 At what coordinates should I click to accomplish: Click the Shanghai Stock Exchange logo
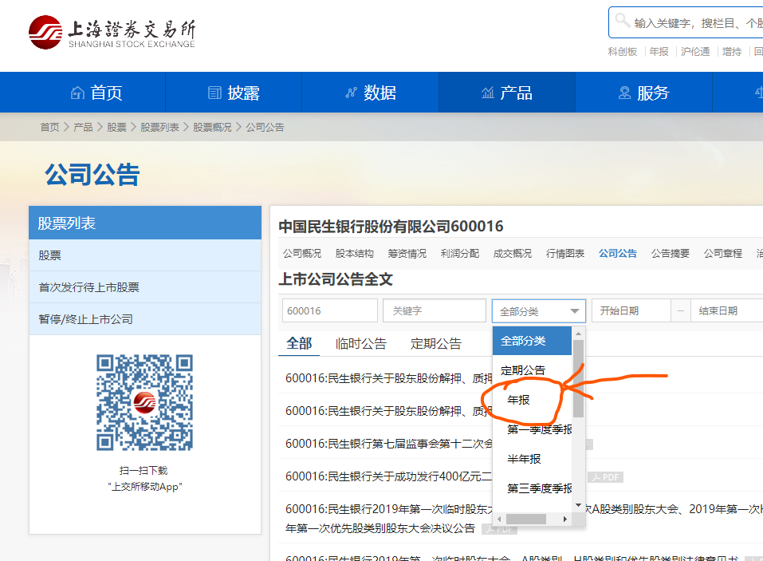112,32
